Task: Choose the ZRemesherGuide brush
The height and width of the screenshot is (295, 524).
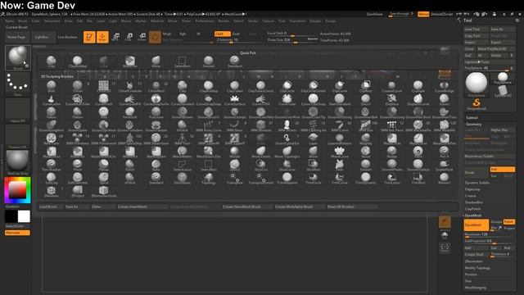Action: click(104, 191)
